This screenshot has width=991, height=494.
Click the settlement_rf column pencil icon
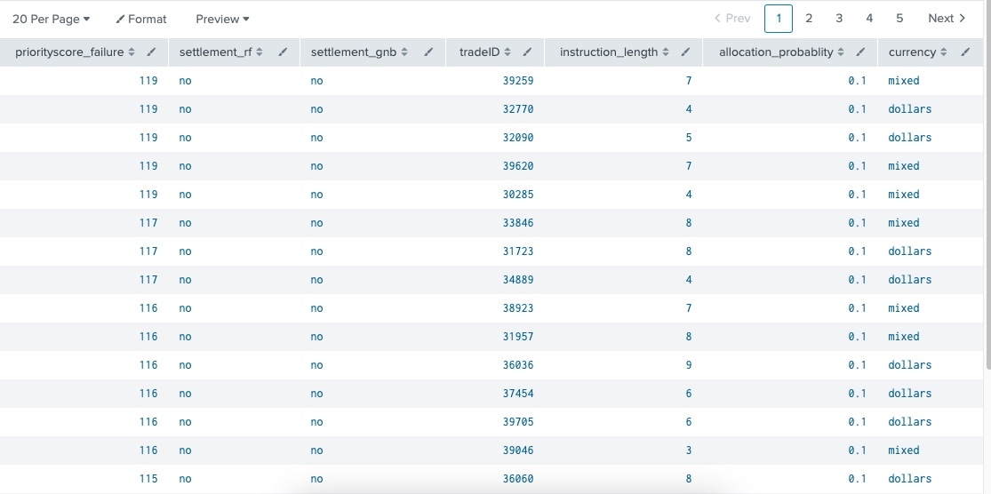[x=283, y=52]
